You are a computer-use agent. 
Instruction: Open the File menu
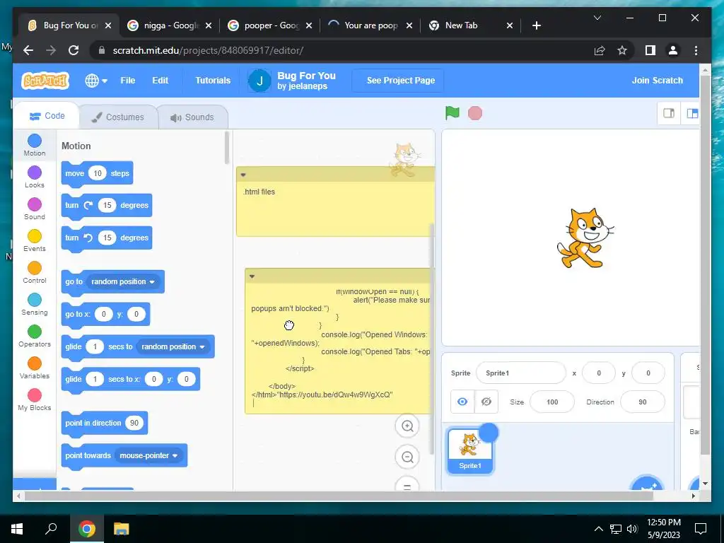tap(127, 81)
